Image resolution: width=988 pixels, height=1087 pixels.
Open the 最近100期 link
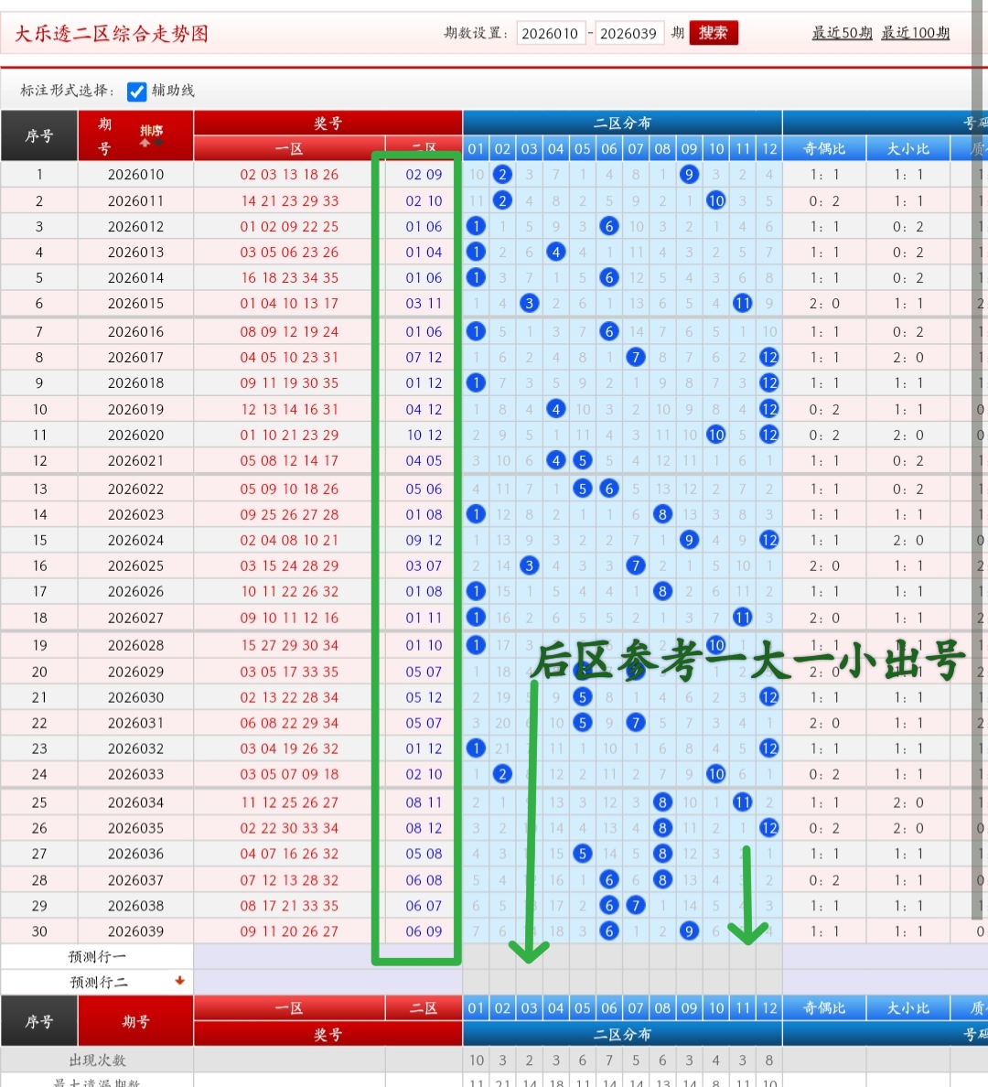[915, 33]
